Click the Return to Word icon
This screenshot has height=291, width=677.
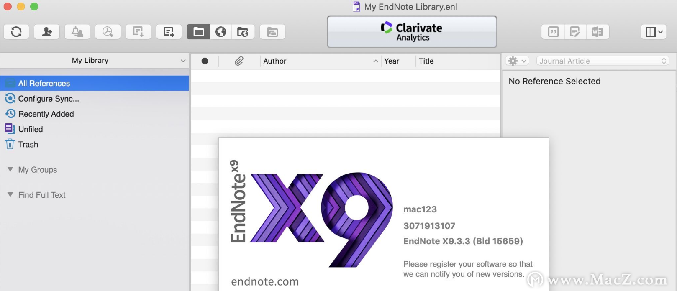(x=598, y=32)
